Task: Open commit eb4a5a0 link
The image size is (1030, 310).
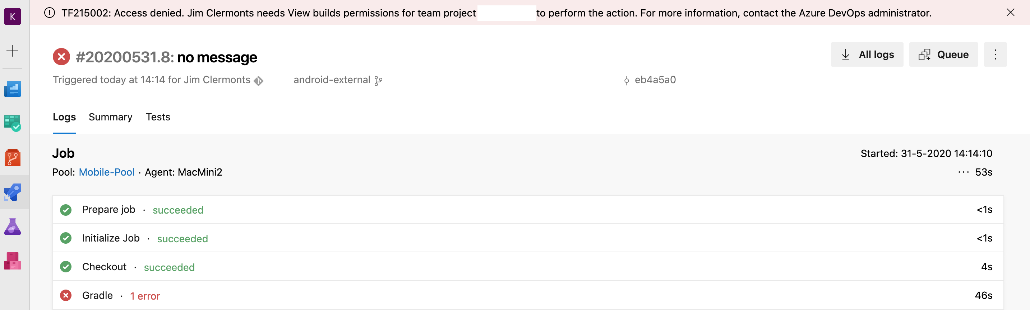Action: 655,80
